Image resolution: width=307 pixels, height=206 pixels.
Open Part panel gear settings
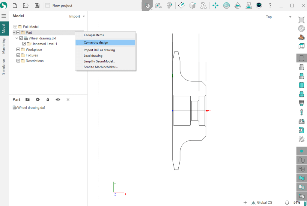[38, 100]
